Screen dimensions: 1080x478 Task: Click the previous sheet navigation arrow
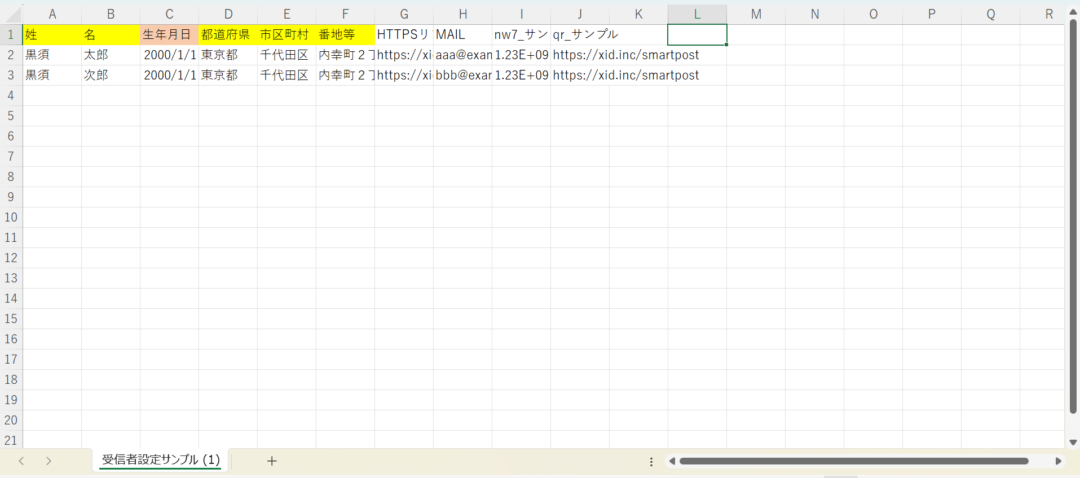click(x=21, y=461)
